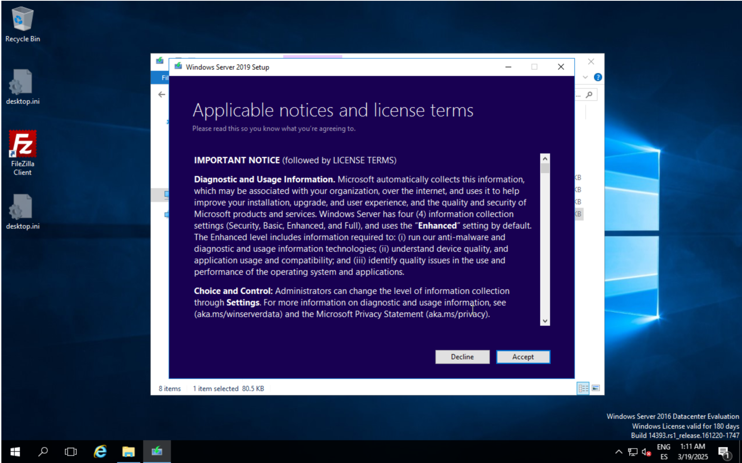This screenshot has width=742, height=463.
Task: Decline the license terms
Action: [x=462, y=357]
